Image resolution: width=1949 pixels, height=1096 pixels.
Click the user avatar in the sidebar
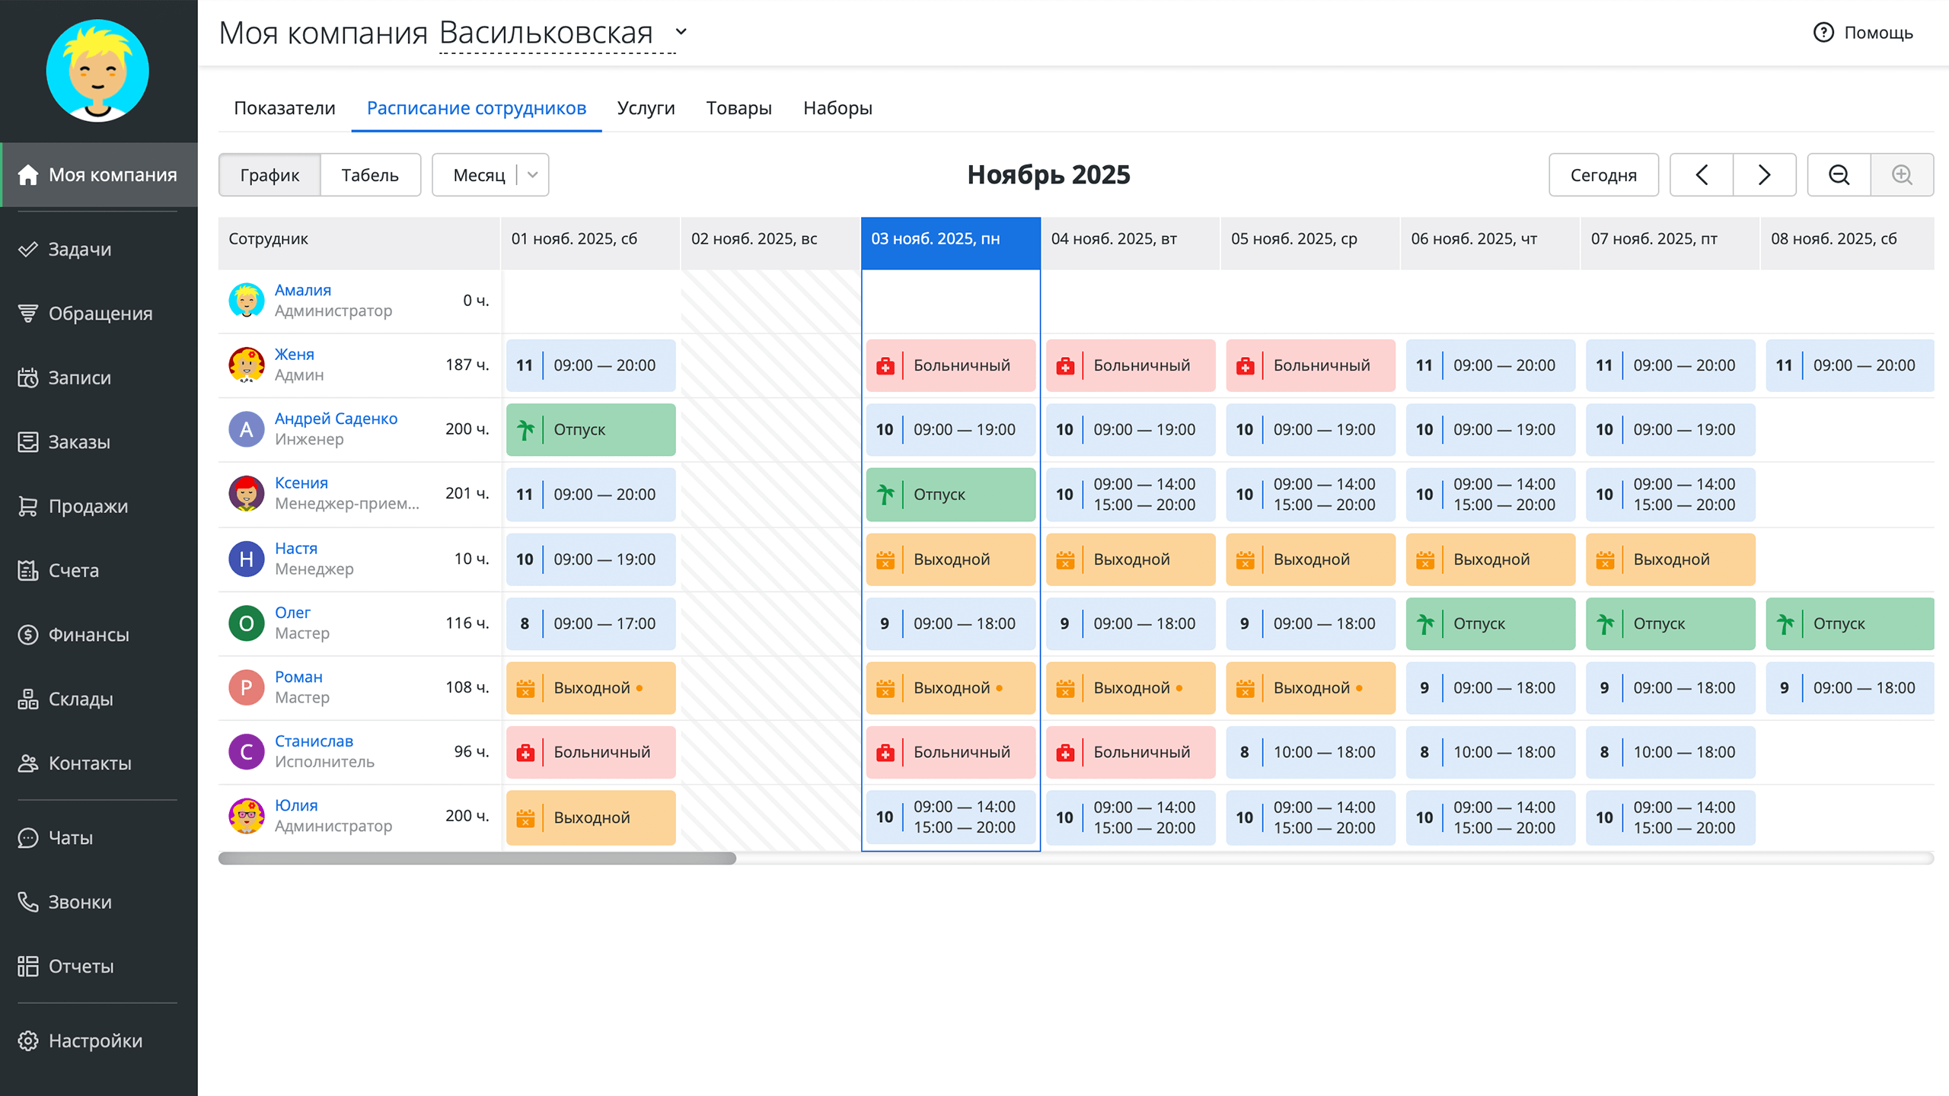pos(97,71)
